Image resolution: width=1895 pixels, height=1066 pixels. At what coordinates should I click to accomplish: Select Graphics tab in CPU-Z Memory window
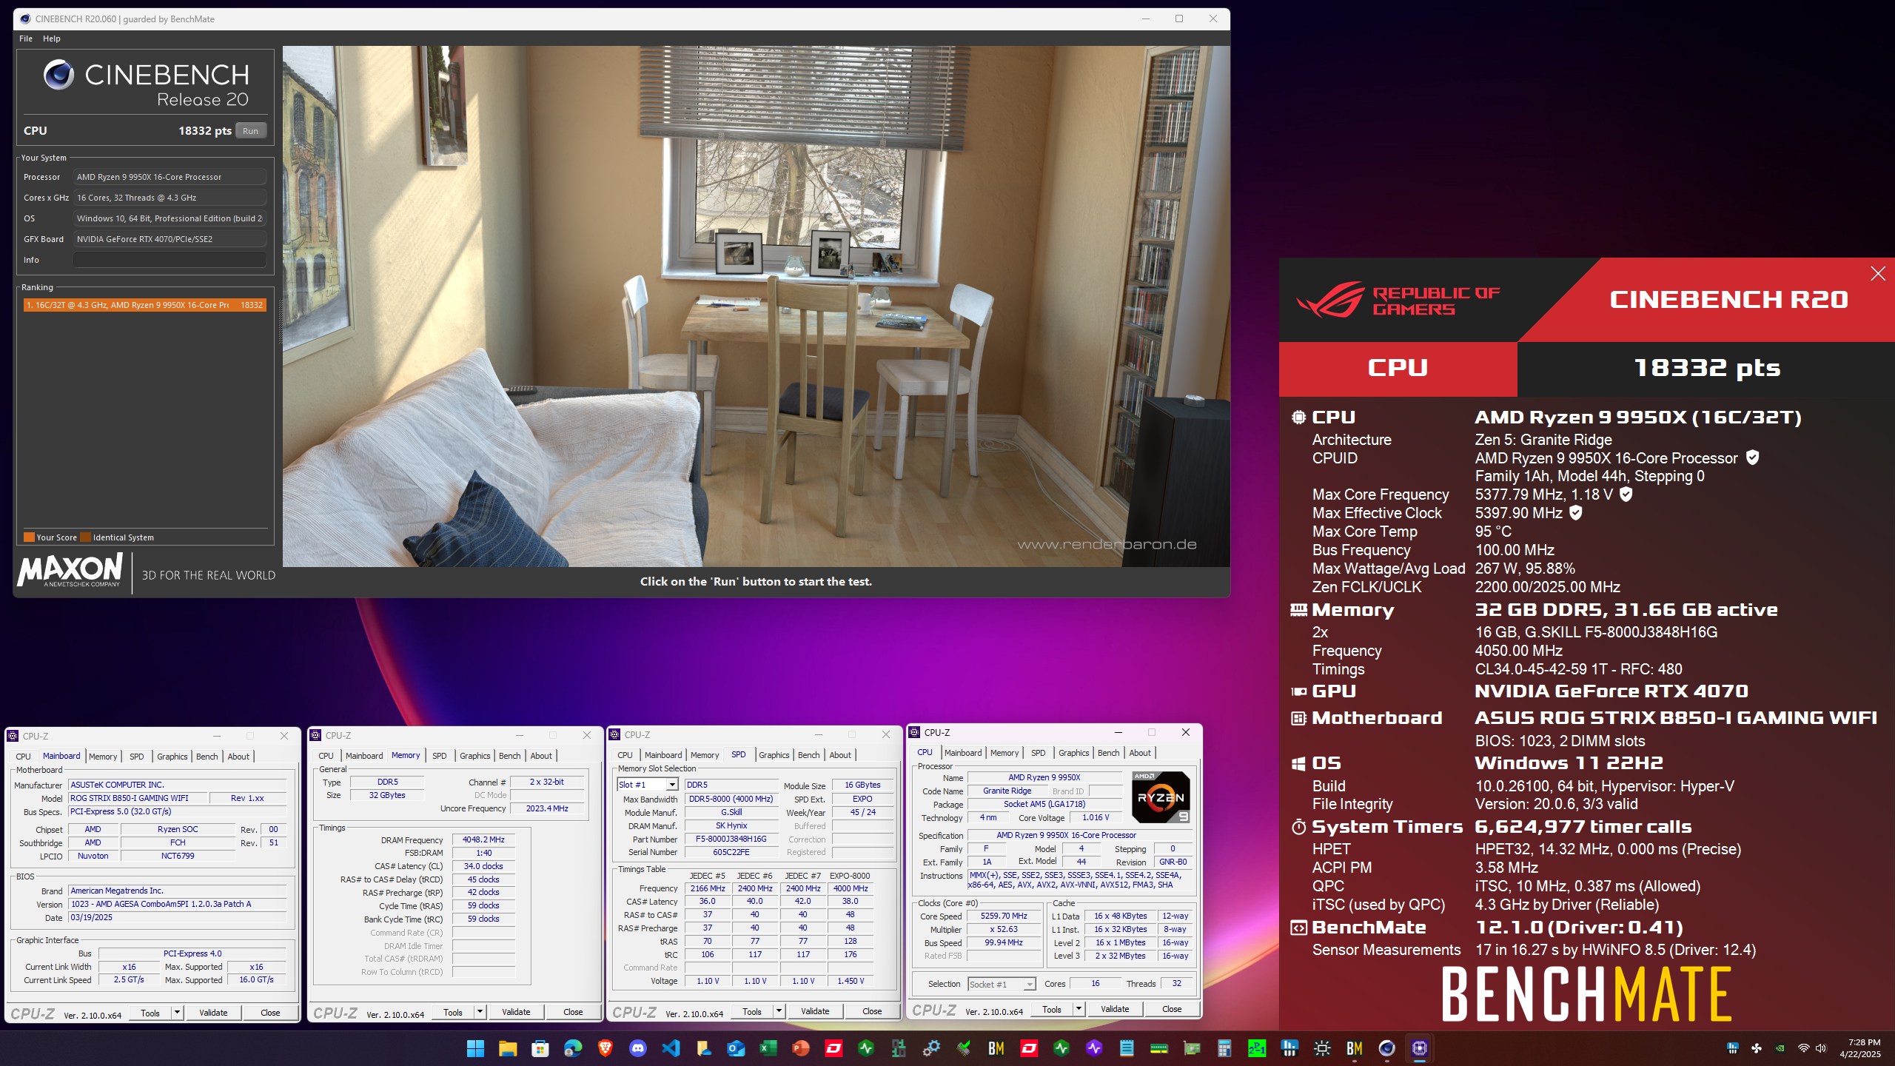[474, 756]
